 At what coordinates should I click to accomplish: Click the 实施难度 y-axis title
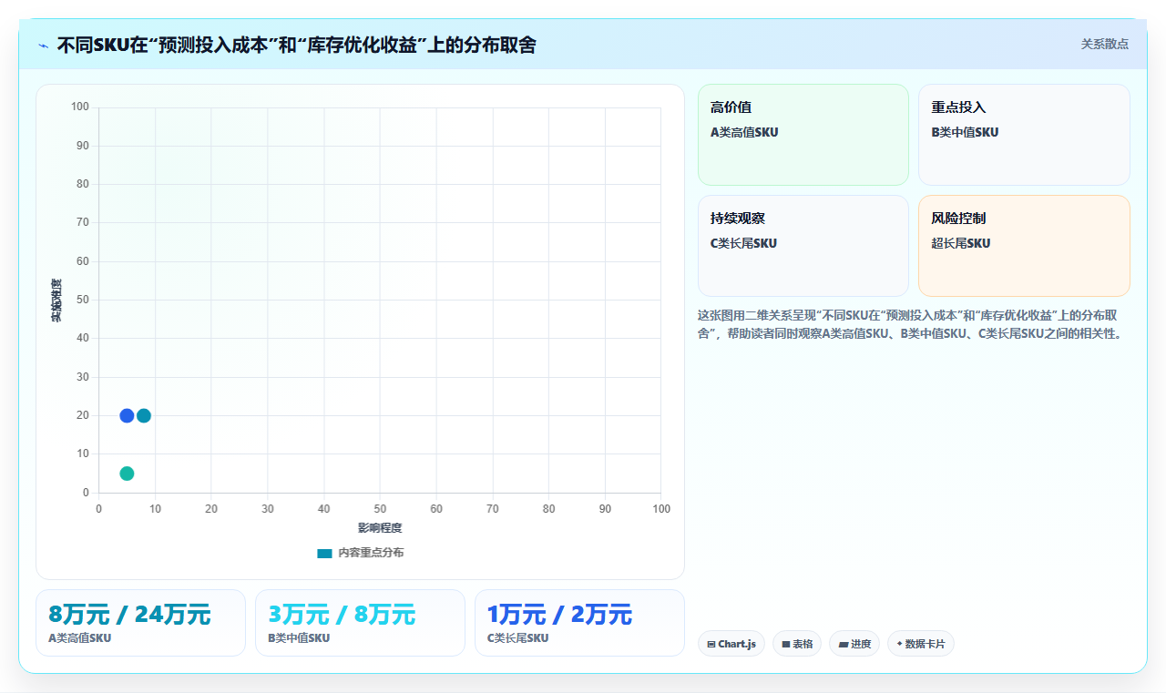(x=56, y=301)
